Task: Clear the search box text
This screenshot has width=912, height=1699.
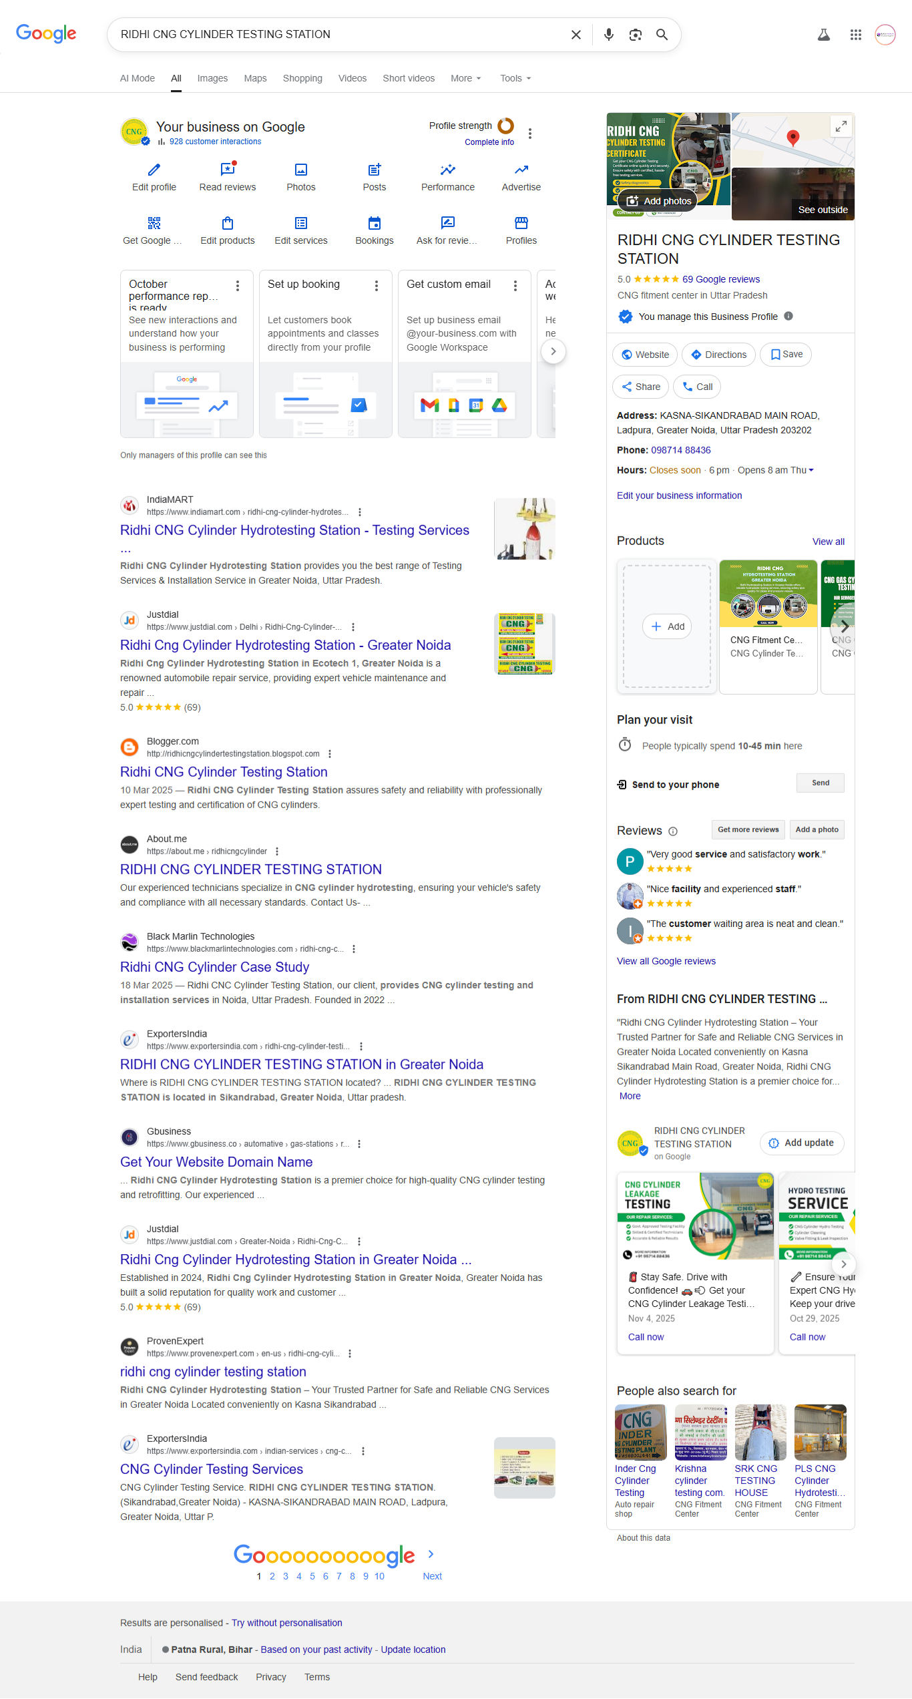Action: point(576,35)
